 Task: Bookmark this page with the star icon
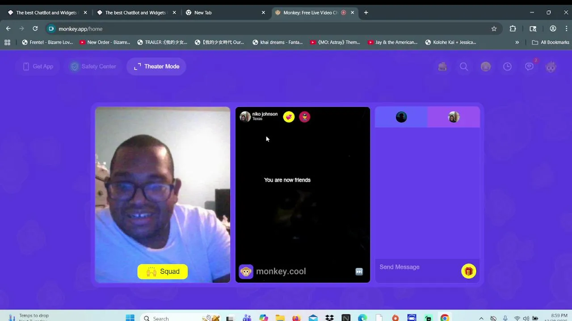494,29
